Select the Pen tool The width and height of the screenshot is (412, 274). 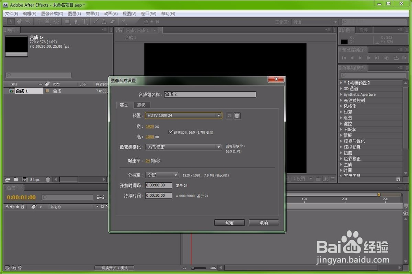pyautogui.click(x=76, y=21)
